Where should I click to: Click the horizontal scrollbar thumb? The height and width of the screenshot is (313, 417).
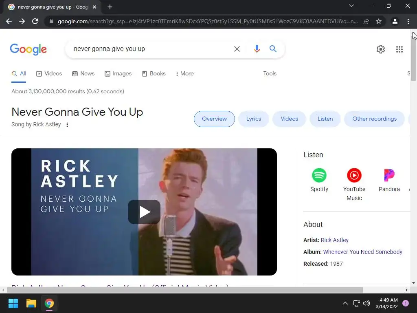pos(184,290)
